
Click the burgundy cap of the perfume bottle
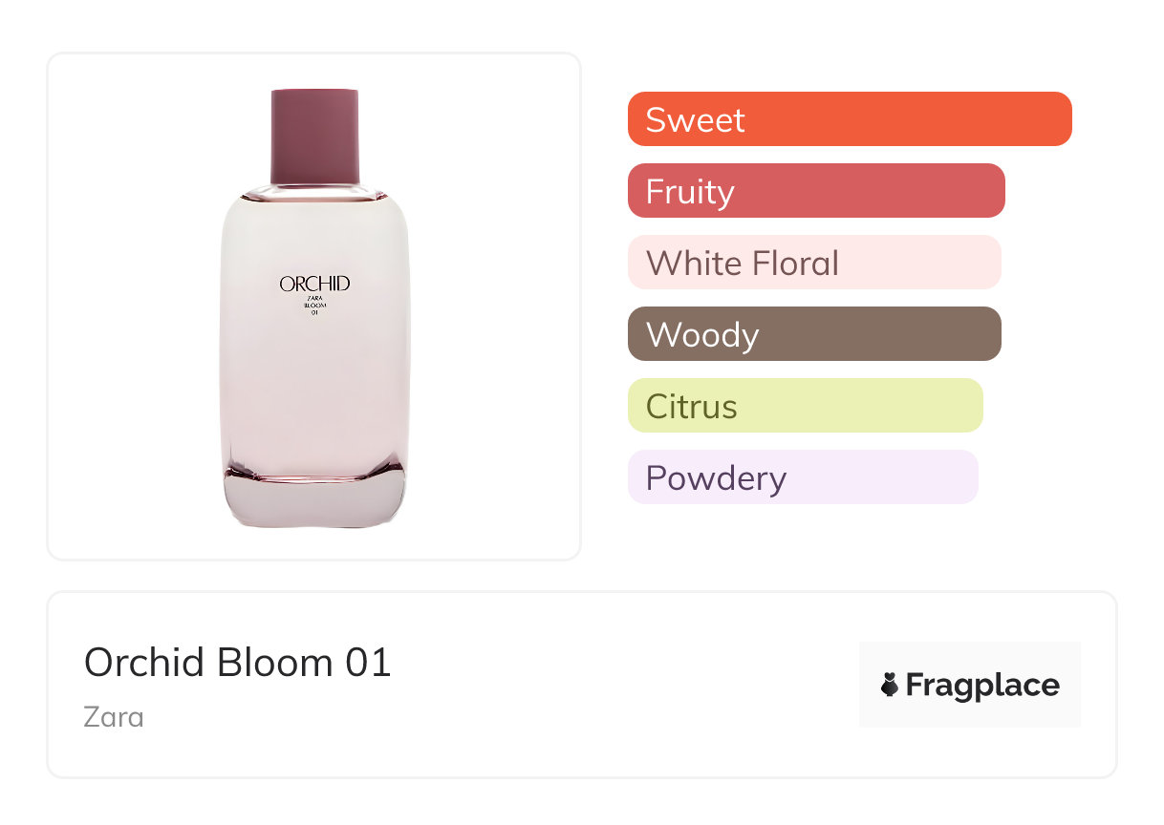tap(314, 136)
